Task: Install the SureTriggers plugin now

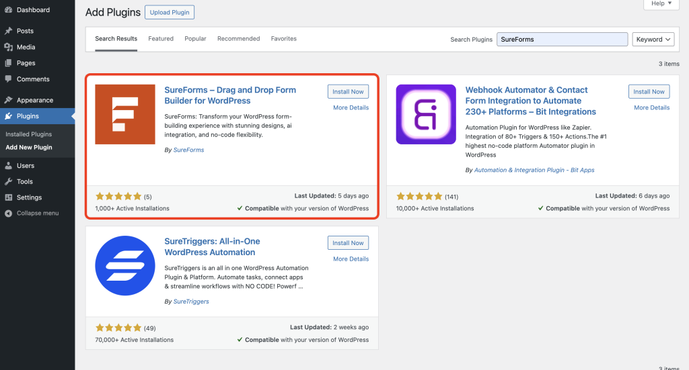Action: coord(348,243)
